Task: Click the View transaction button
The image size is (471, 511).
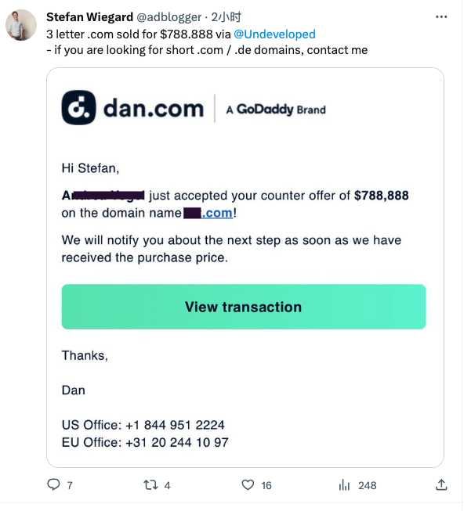Action: click(x=244, y=307)
